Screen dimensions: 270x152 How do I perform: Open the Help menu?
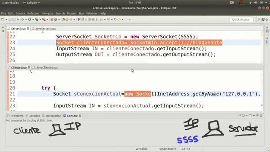click(x=103, y=13)
